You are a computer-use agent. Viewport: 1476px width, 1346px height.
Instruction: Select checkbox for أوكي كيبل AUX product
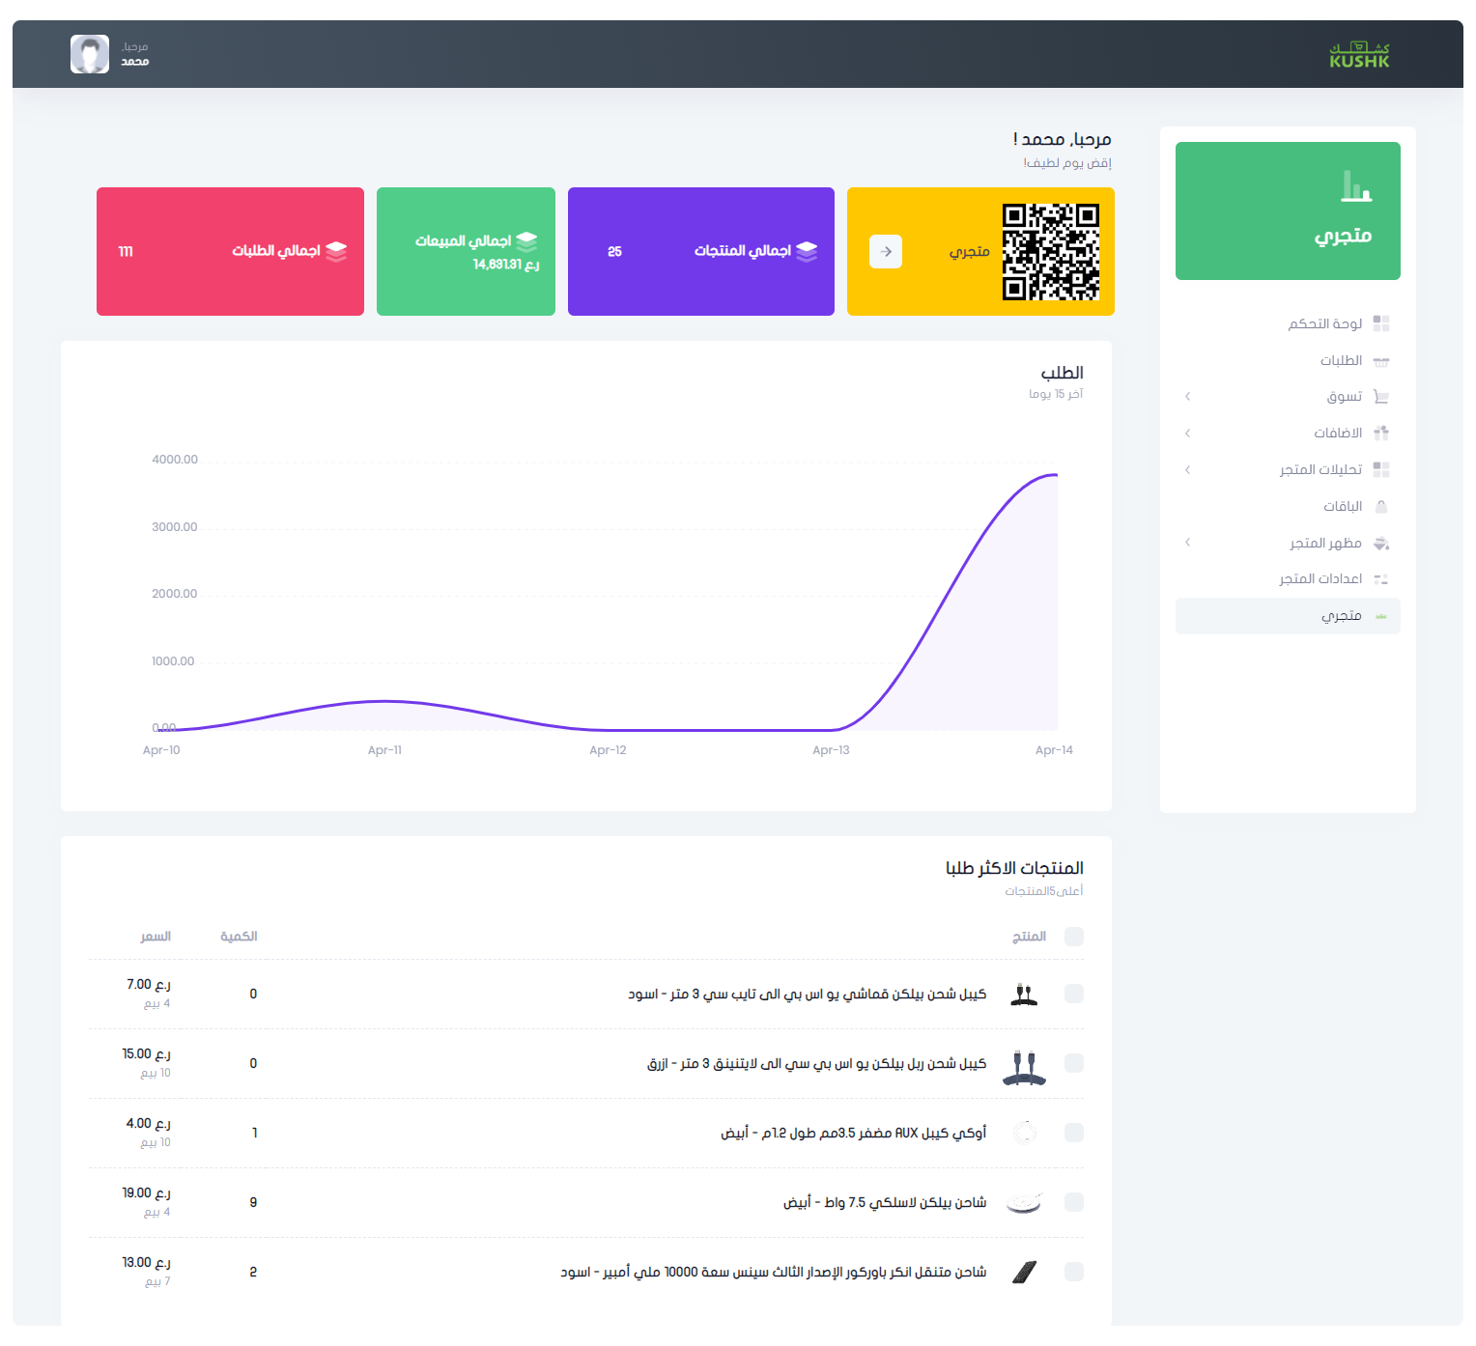(1073, 1133)
